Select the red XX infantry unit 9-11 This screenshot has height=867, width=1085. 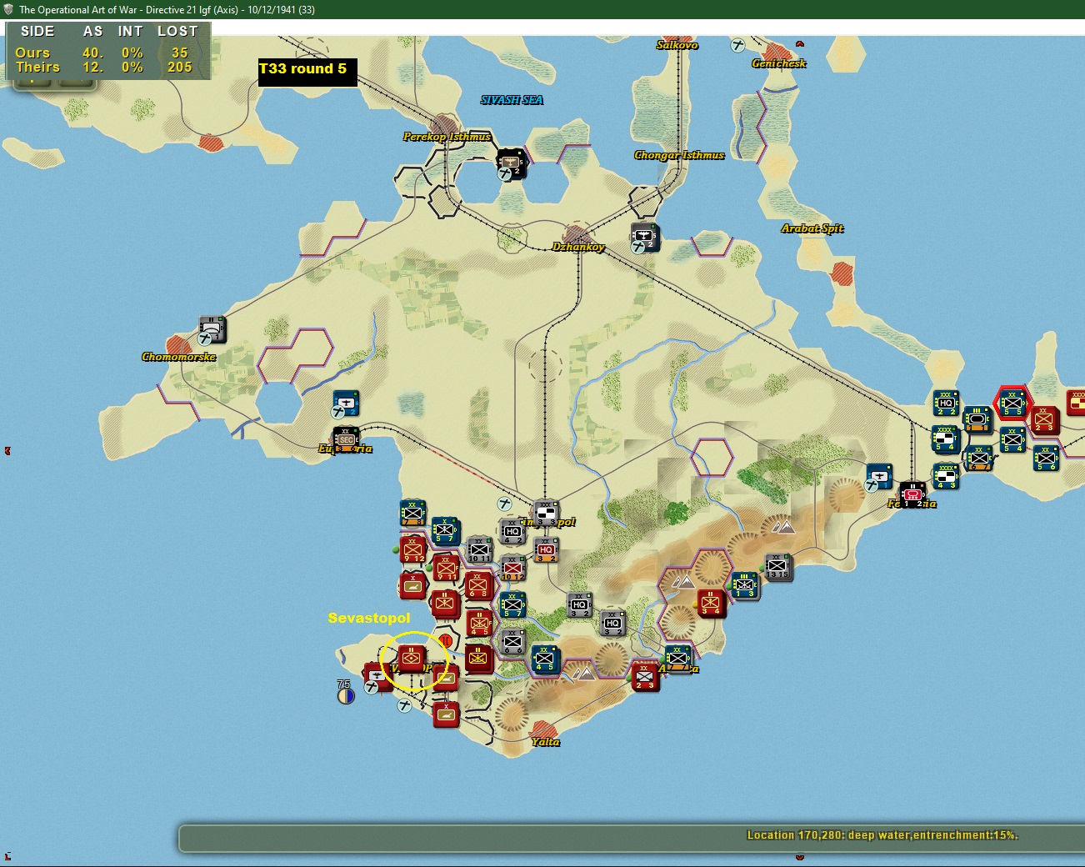pyautogui.click(x=446, y=569)
